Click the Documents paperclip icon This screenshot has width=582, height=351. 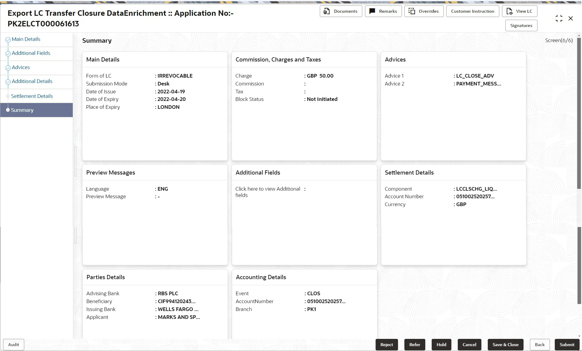326,12
